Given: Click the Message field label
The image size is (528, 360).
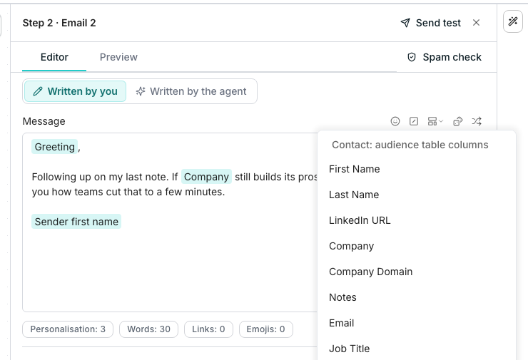Looking at the screenshot, I should pos(44,121).
